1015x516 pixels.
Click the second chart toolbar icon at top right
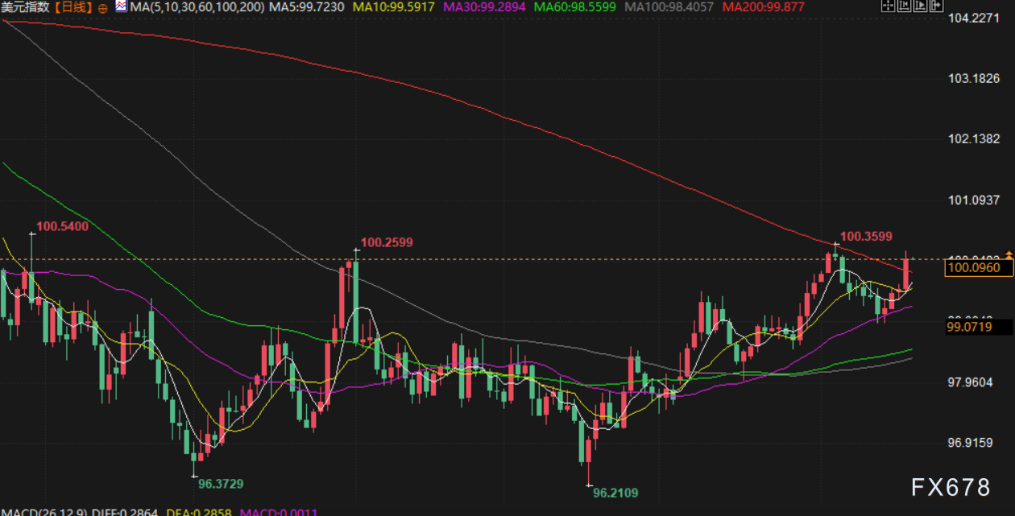(902, 6)
